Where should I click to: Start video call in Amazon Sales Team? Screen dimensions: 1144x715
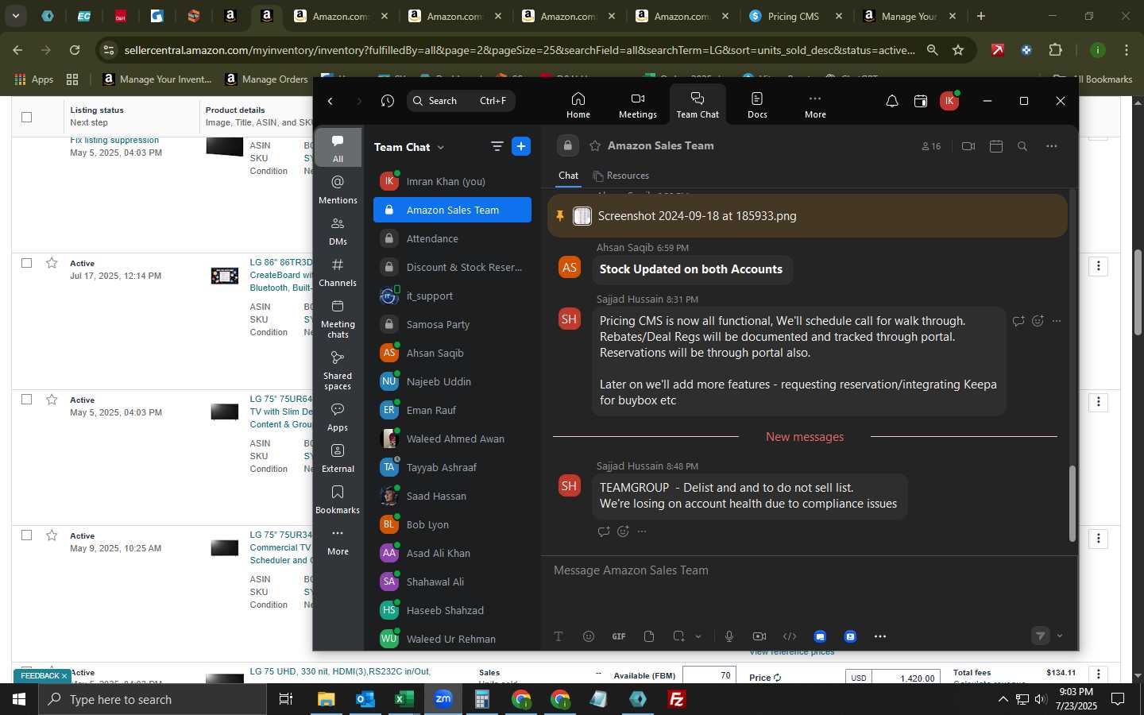968,146
